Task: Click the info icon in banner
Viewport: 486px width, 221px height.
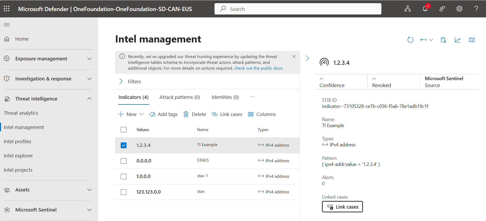Action: click(x=122, y=56)
